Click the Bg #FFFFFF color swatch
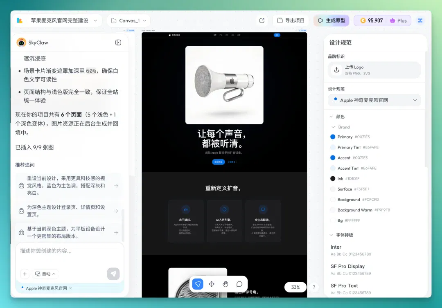442x308 pixels. pyautogui.click(x=333, y=220)
